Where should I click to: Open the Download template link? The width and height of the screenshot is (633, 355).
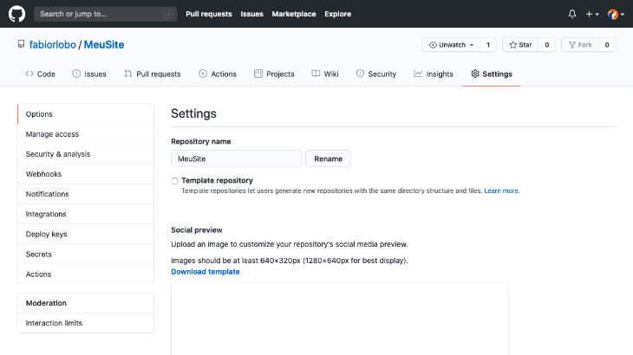coord(206,272)
